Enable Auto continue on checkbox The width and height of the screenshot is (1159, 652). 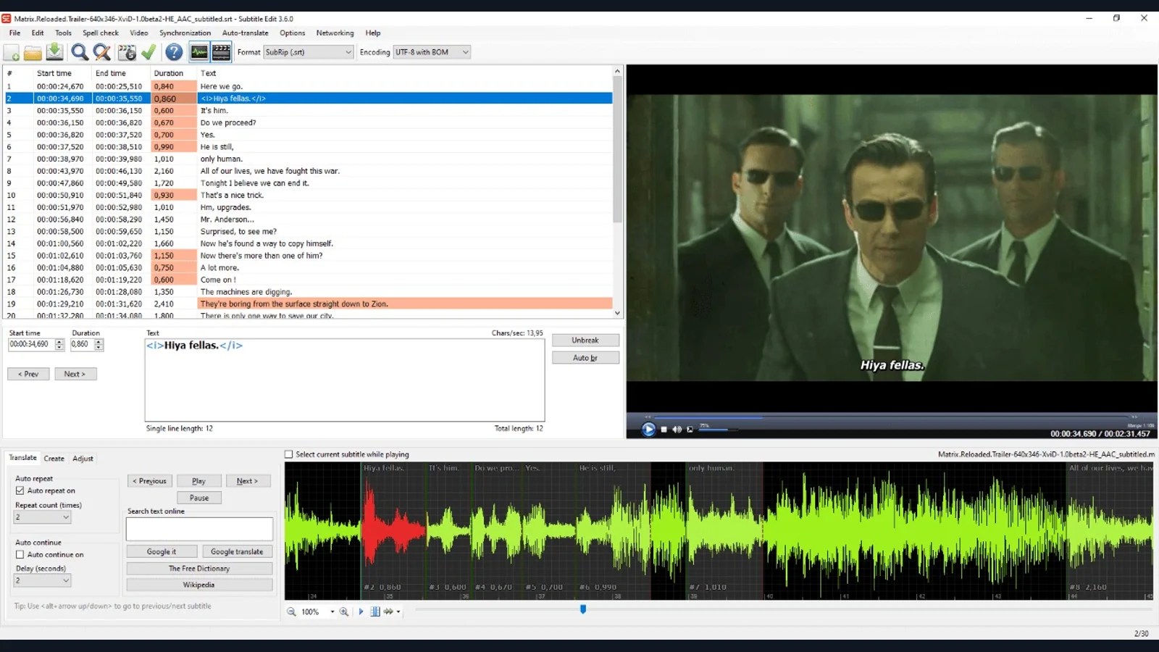pyautogui.click(x=20, y=554)
